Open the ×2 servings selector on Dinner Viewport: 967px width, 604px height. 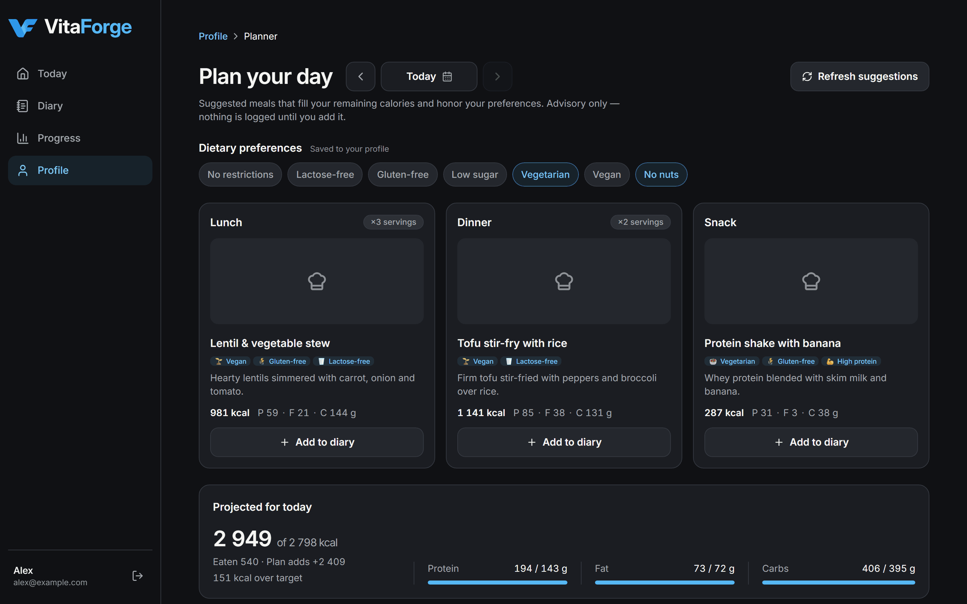(x=640, y=222)
